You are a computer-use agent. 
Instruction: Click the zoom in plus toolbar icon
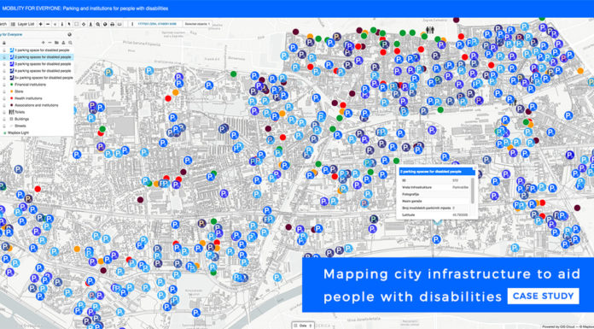tap(40, 24)
